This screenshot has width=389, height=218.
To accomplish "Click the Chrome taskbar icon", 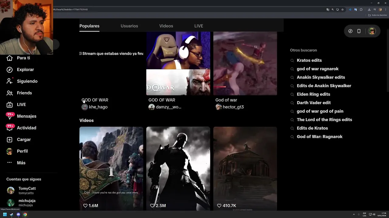I will click(x=25, y=215).
